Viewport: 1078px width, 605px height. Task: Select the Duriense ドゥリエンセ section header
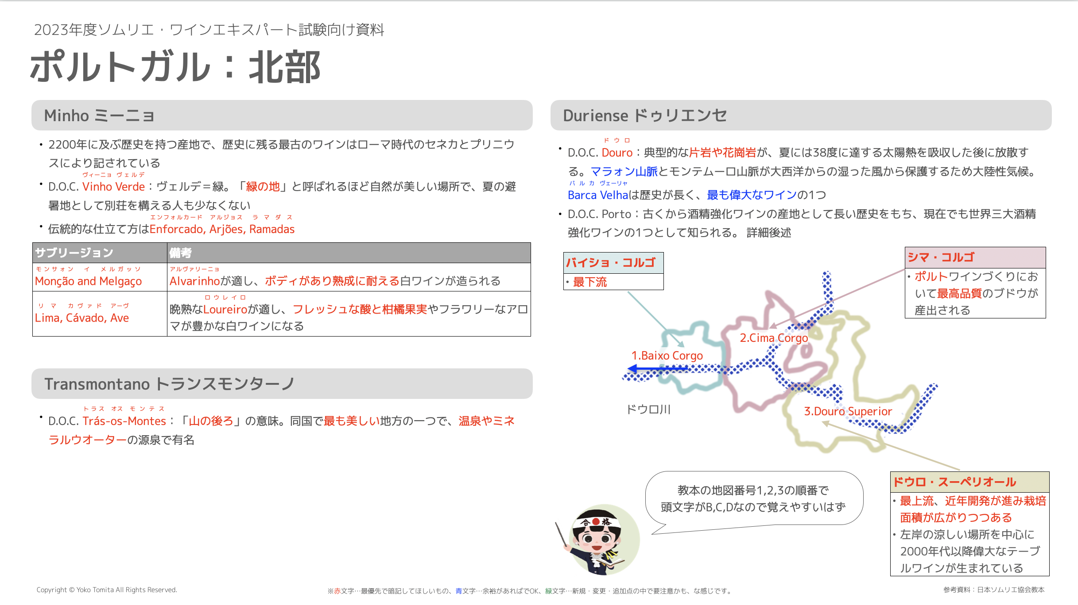pyautogui.click(x=801, y=115)
